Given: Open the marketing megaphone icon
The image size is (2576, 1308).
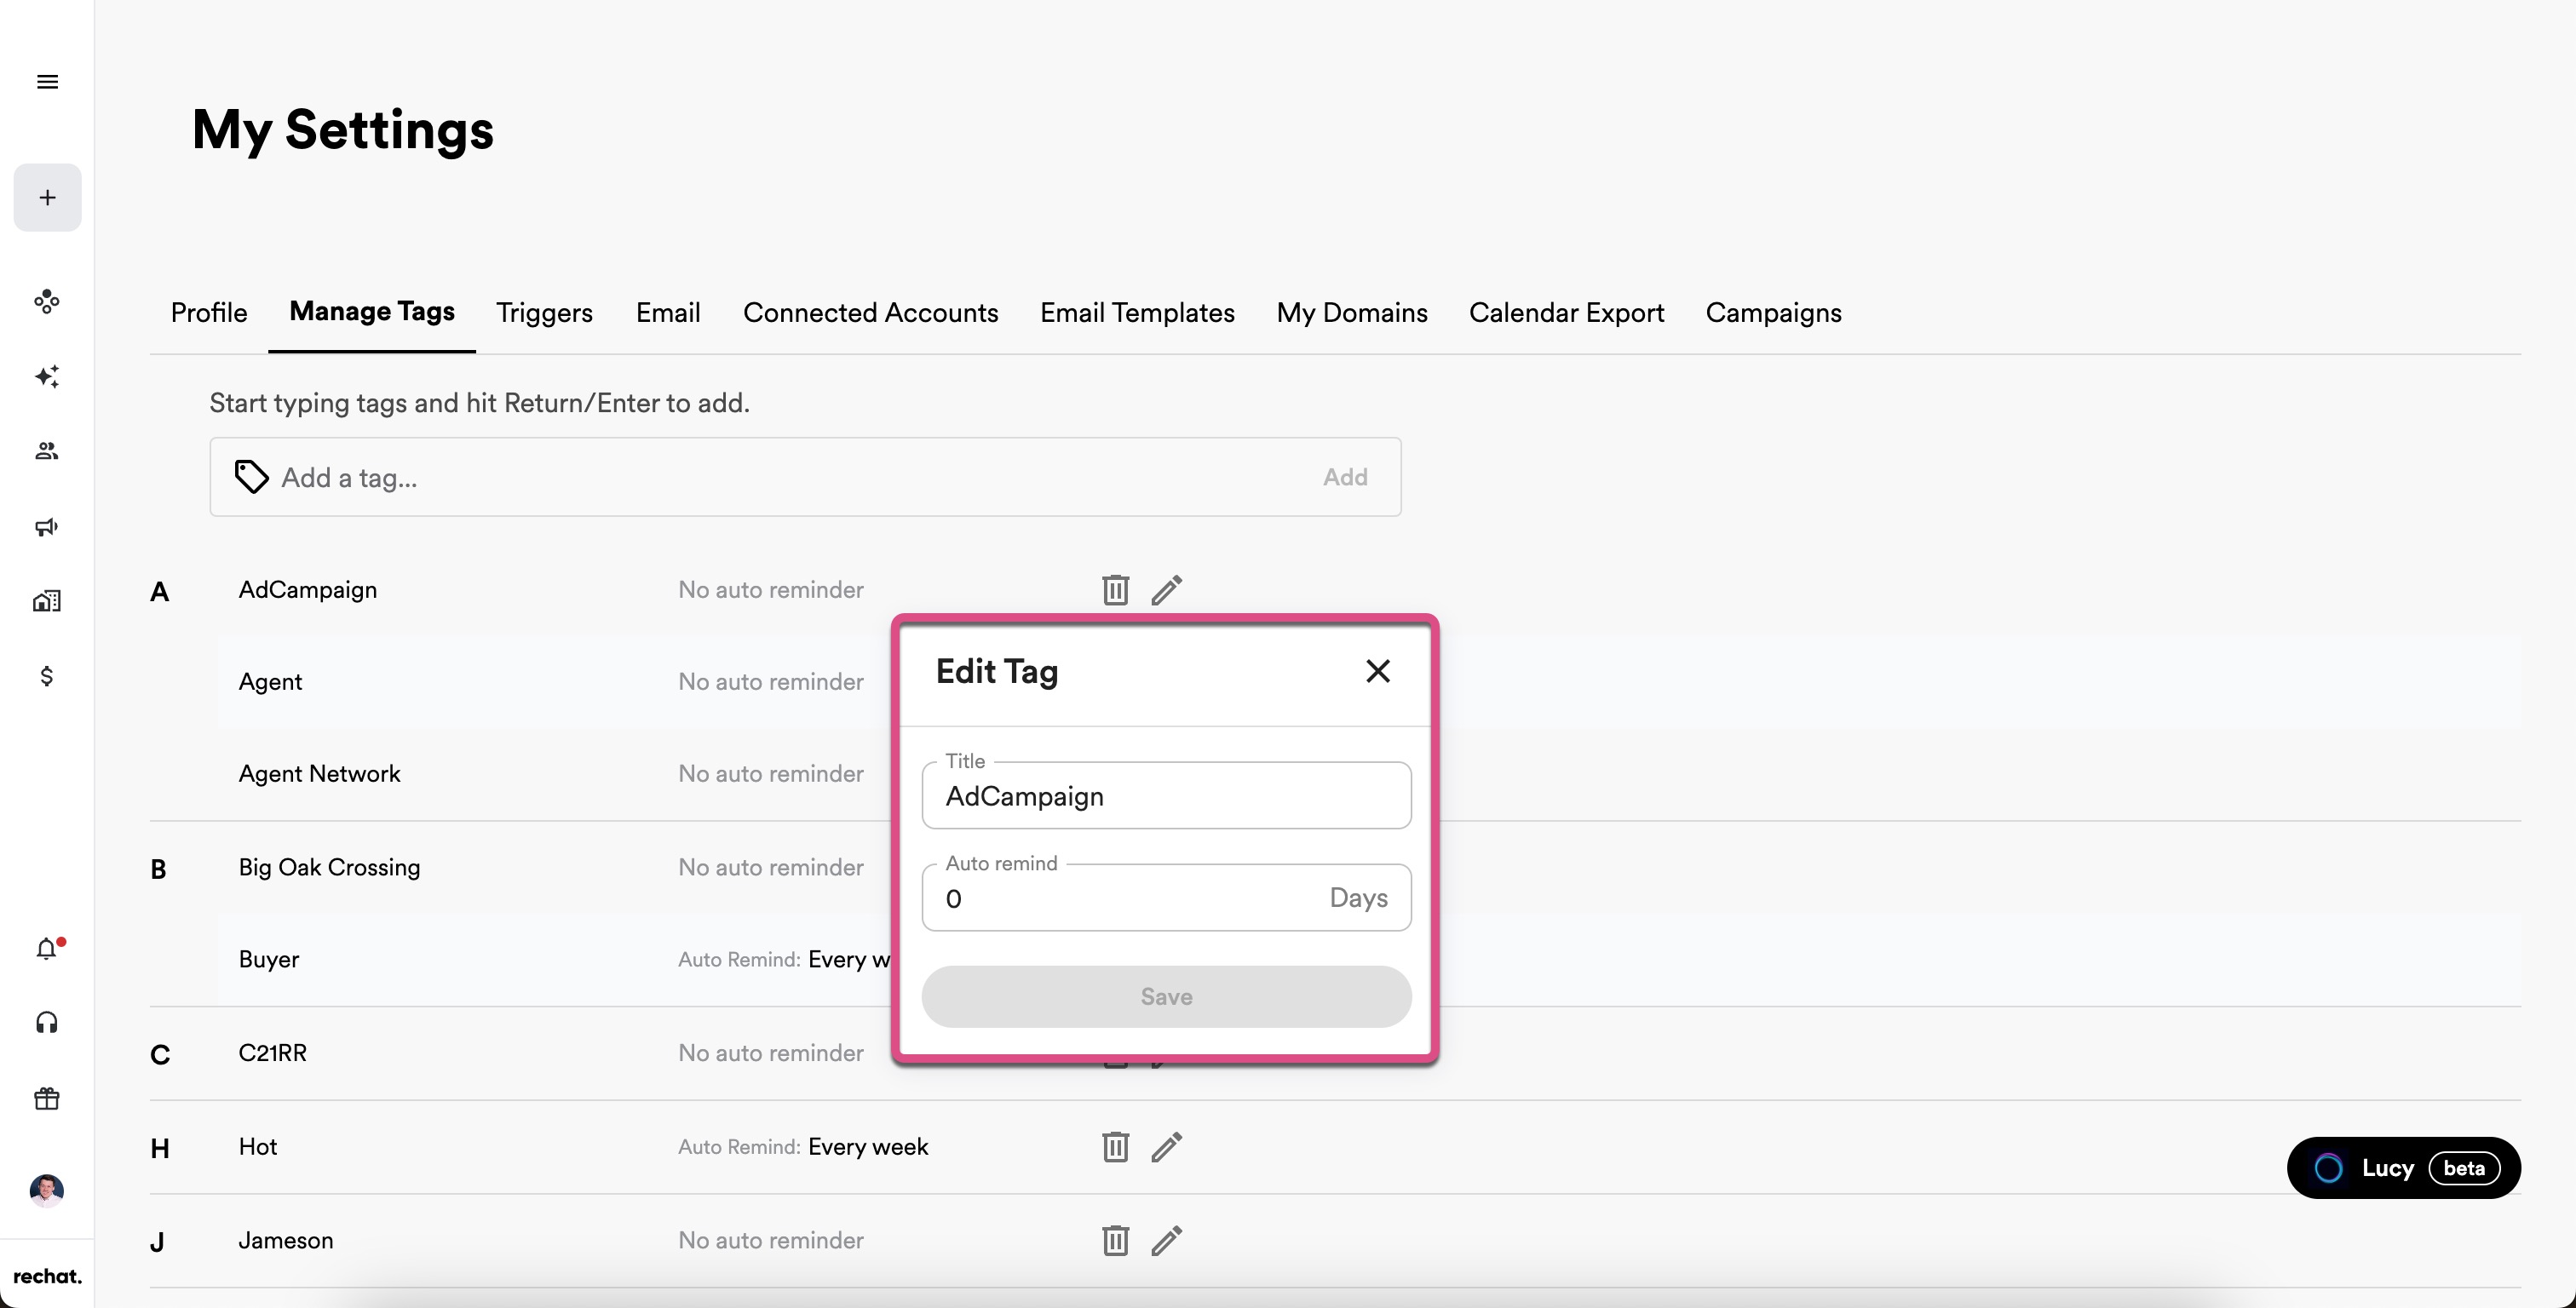Looking at the screenshot, I should pyautogui.click(x=47, y=527).
